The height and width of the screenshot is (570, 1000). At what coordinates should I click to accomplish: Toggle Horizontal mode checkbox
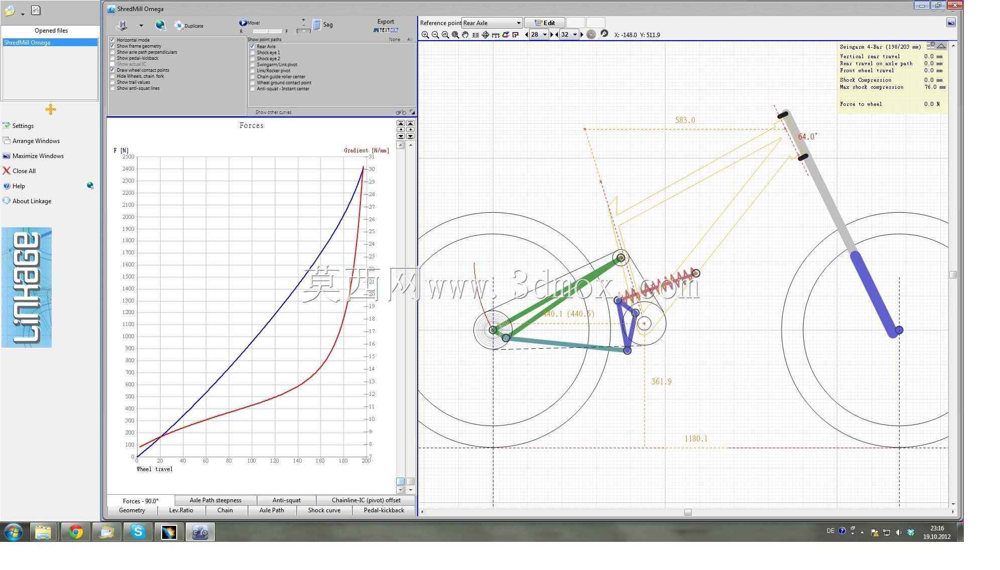[x=112, y=40]
